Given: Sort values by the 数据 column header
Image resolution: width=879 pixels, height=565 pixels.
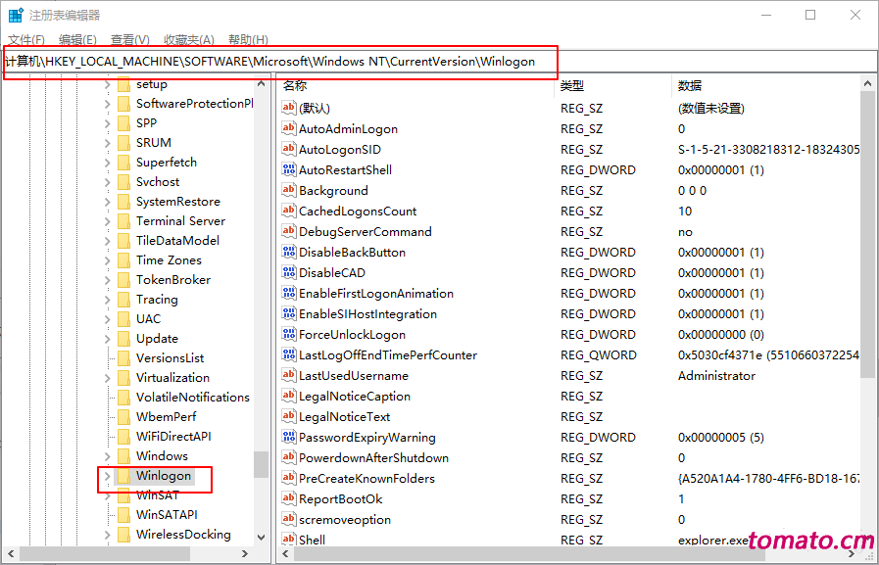Looking at the screenshot, I should click(765, 85).
